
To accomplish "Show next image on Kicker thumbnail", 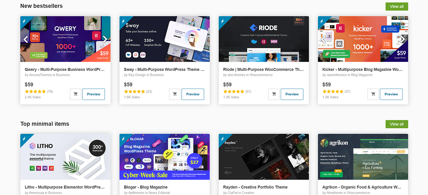I will pyautogui.click(x=402, y=39).
